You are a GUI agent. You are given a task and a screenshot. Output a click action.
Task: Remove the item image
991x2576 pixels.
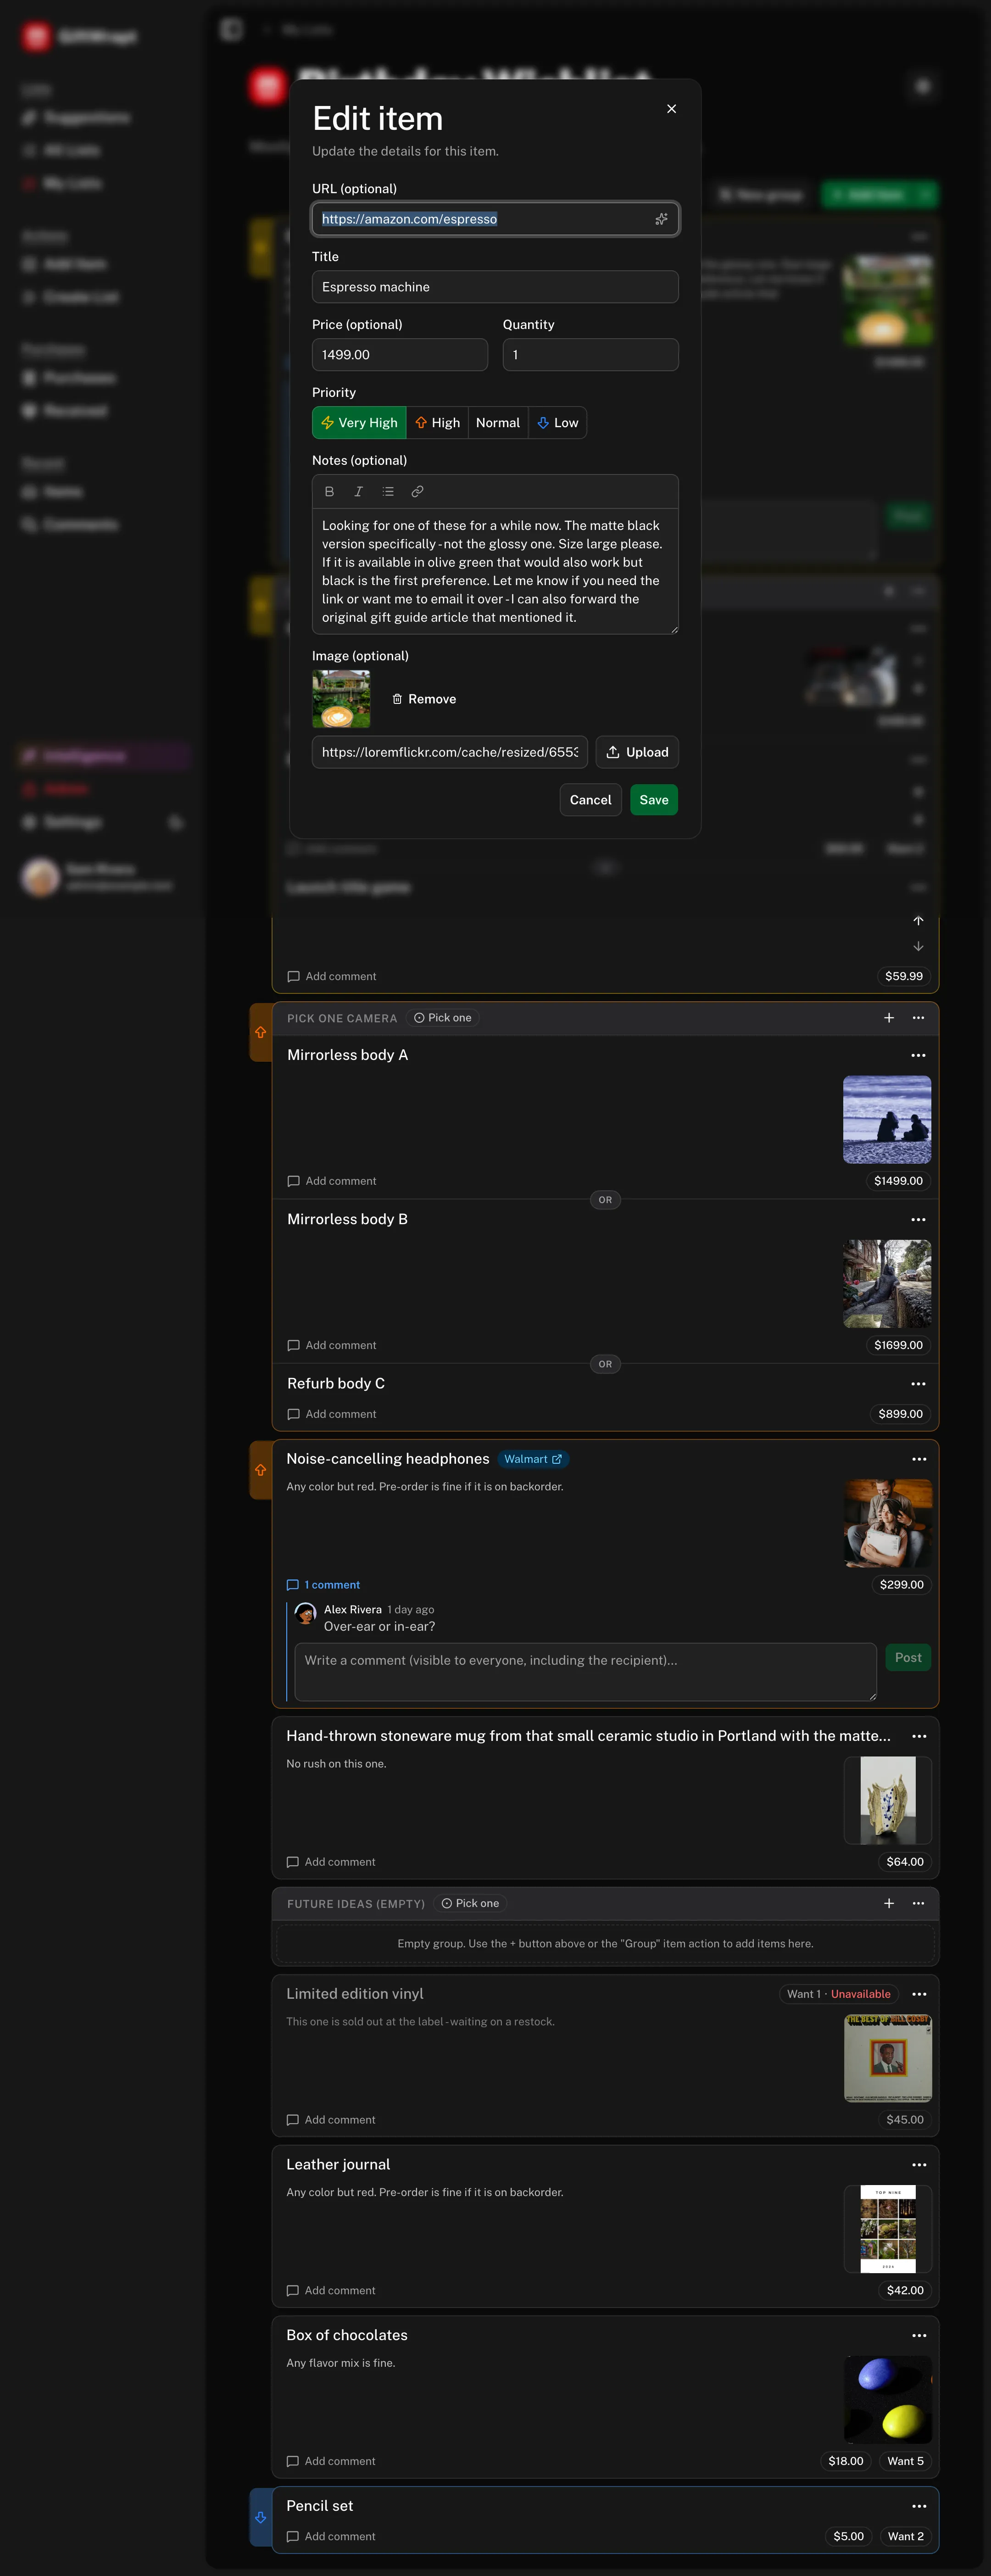click(x=424, y=699)
